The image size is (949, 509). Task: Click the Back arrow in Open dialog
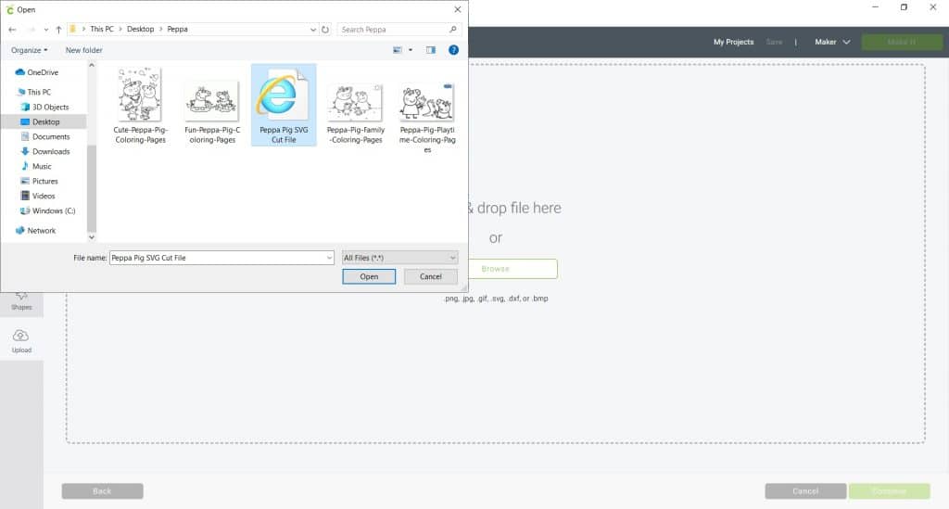12,29
